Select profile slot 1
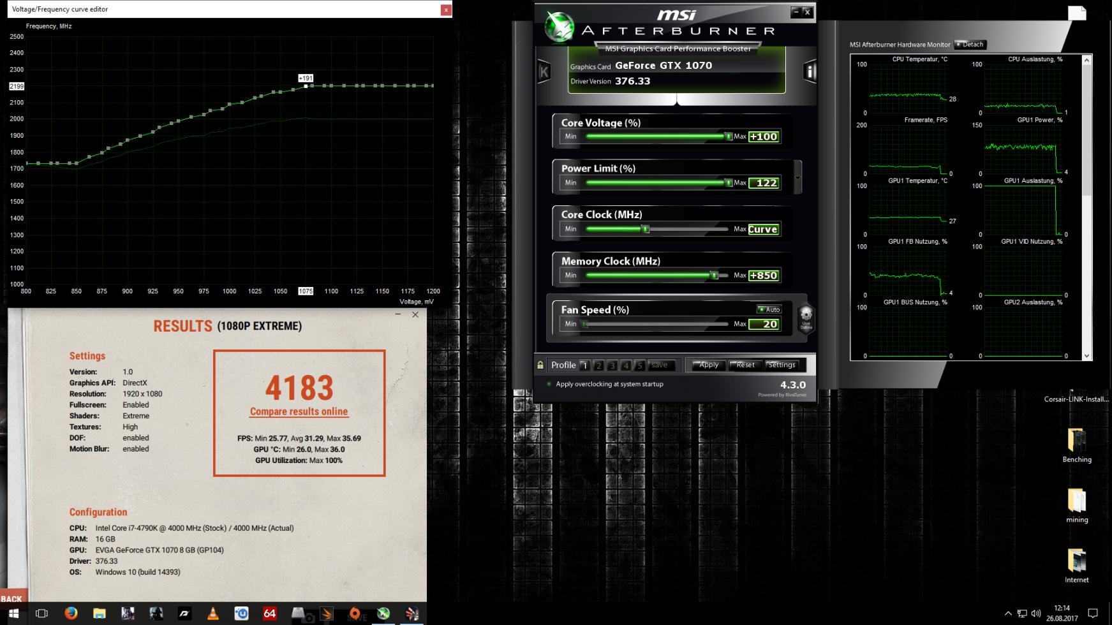This screenshot has width=1112, height=625. pyautogui.click(x=584, y=365)
